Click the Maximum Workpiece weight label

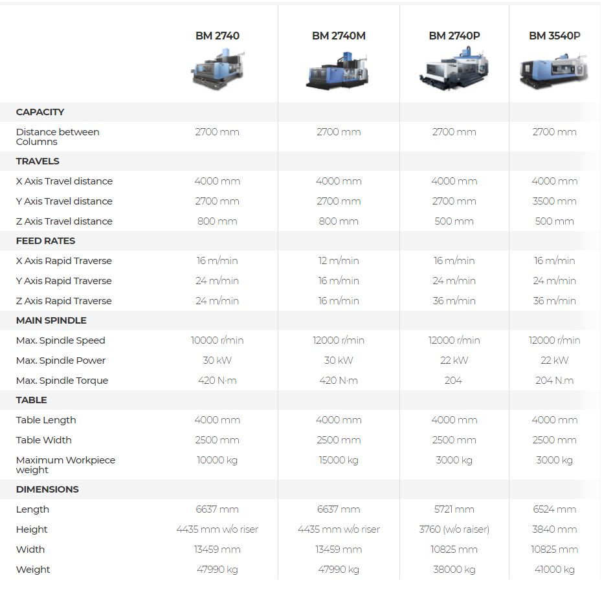[65, 465]
